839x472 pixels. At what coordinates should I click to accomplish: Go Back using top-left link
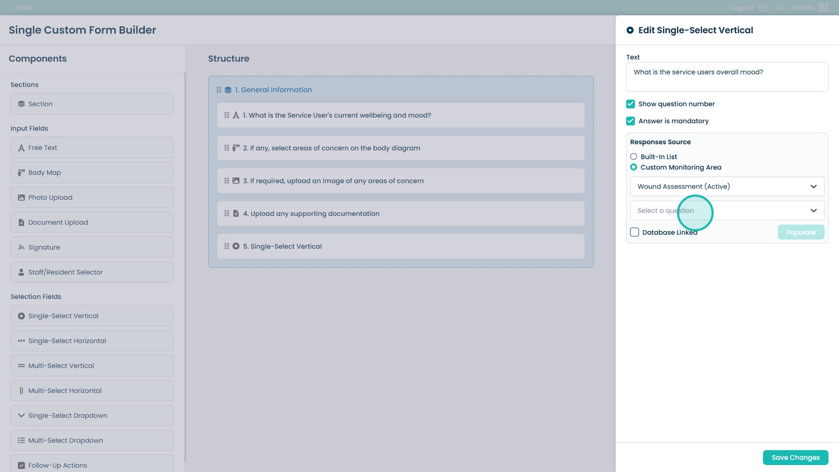point(22,8)
